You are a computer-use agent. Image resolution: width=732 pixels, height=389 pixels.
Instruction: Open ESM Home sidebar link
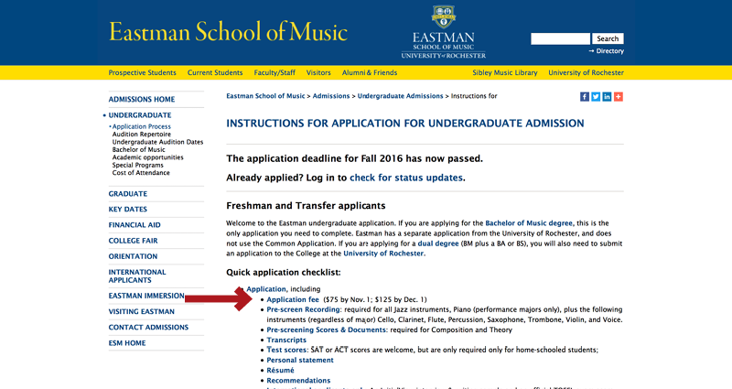[127, 343]
